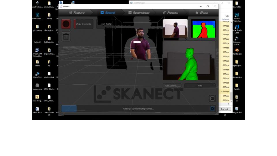The height and width of the screenshot is (156, 277).
Task: Select the UM2_3dp2... file icon
Action: pyautogui.click(x=49, y=98)
